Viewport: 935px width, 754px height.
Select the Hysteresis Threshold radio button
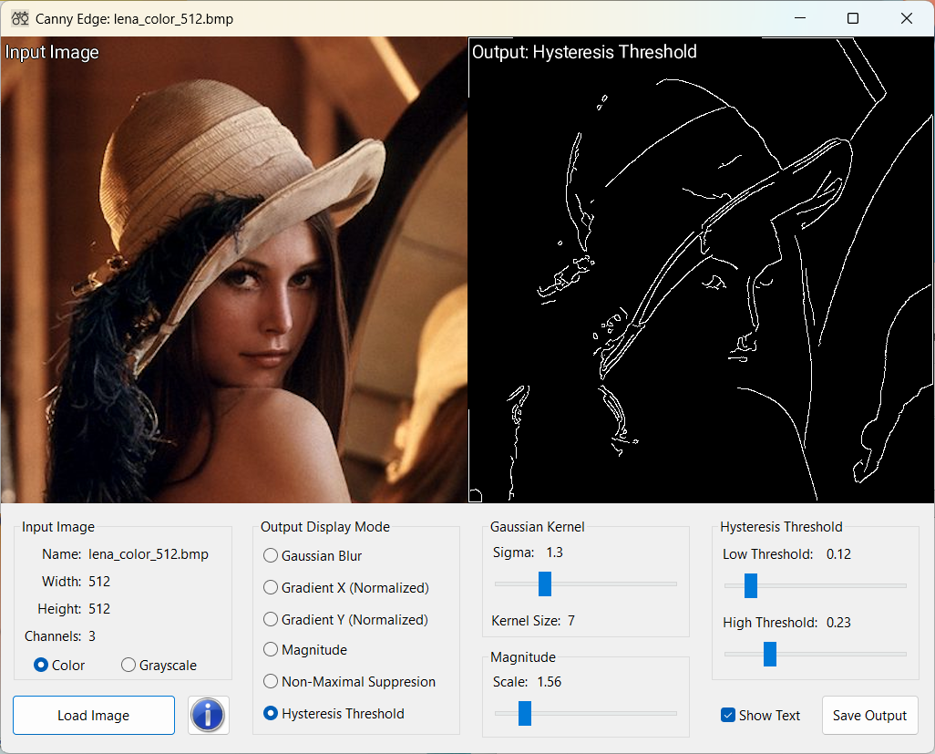pyautogui.click(x=271, y=714)
